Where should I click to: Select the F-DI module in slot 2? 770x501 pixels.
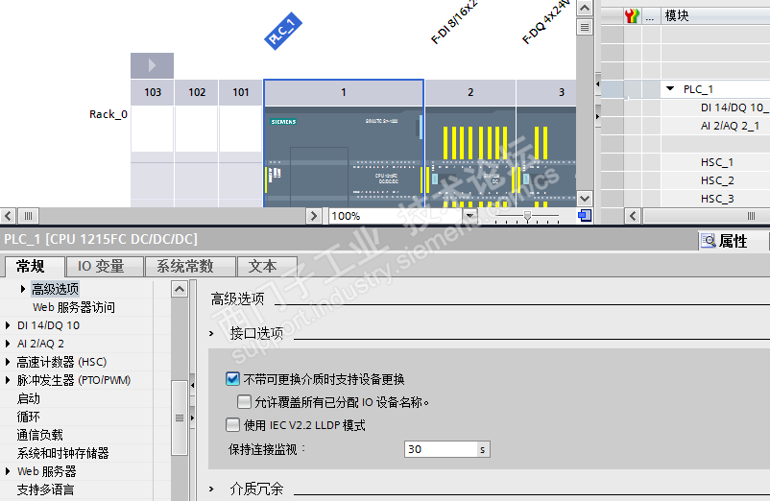click(x=470, y=156)
